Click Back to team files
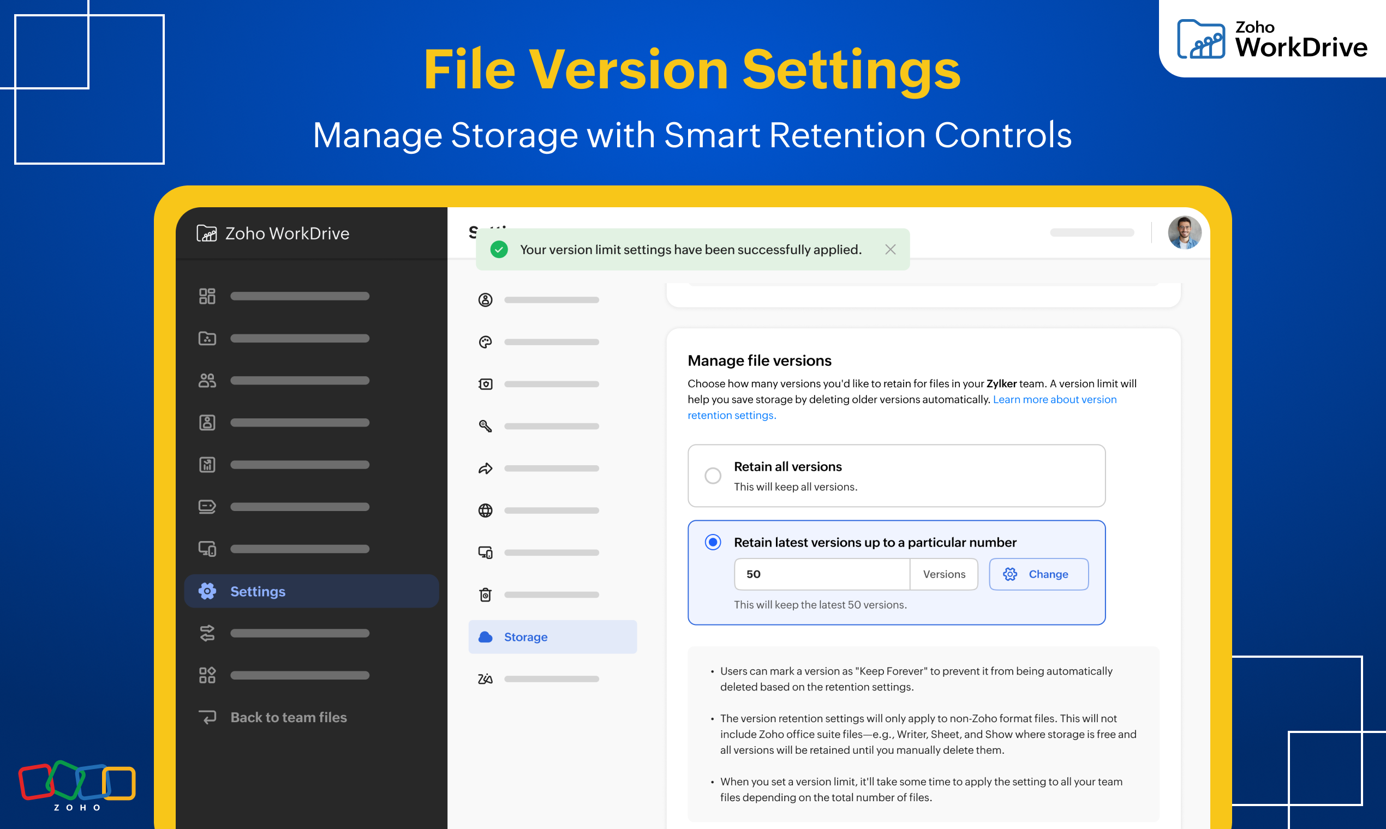The width and height of the screenshot is (1386, 829). pyautogui.click(x=288, y=718)
